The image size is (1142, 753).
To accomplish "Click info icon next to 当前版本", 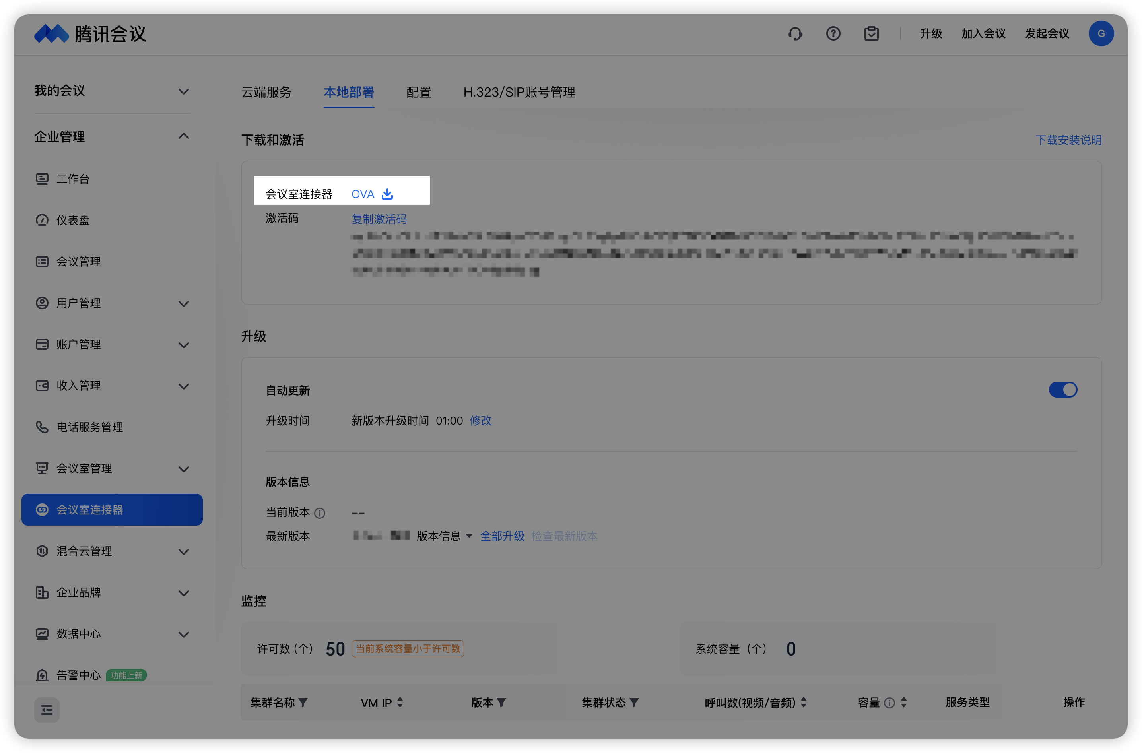I will 320,513.
